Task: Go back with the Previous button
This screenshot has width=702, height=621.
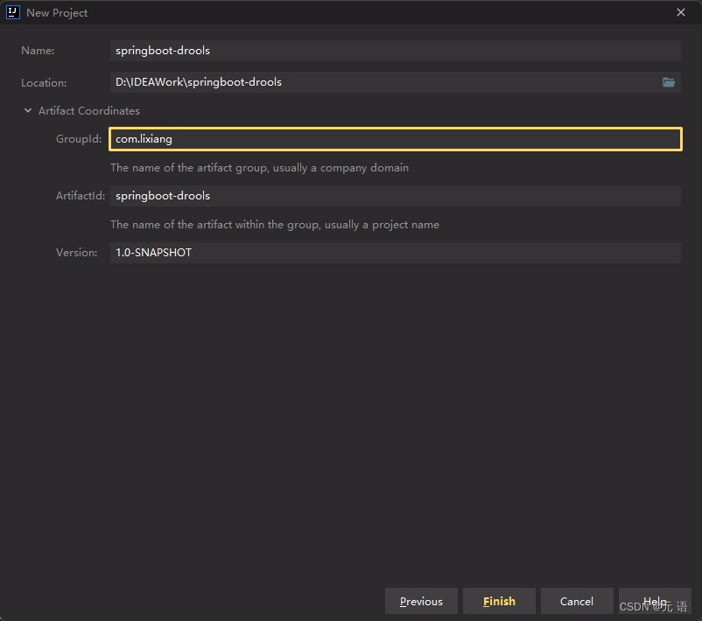Action: tap(421, 601)
